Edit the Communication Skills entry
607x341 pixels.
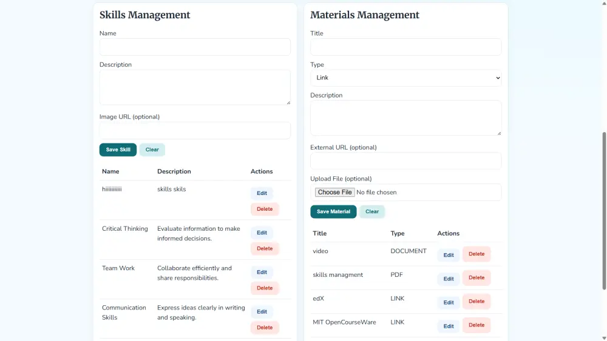262,311
